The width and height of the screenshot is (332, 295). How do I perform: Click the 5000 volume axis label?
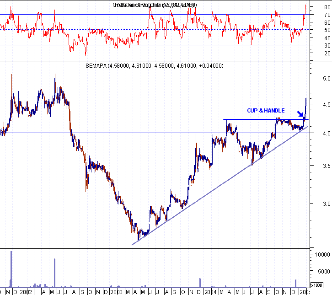[x=324, y=272]
